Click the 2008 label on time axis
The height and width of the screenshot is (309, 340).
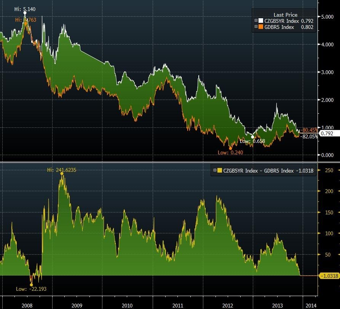(27, 305)
